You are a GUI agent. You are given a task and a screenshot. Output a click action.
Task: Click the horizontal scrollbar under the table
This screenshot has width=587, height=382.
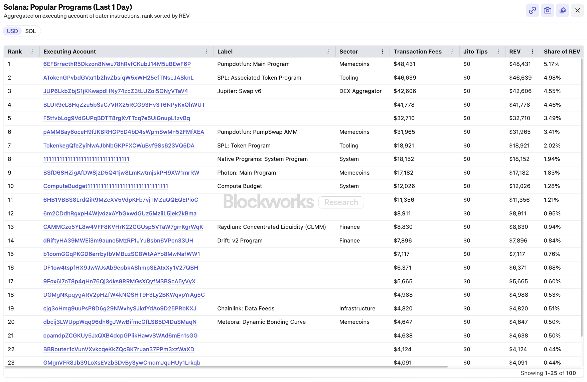pyautogui.click(x=226, y=367)
